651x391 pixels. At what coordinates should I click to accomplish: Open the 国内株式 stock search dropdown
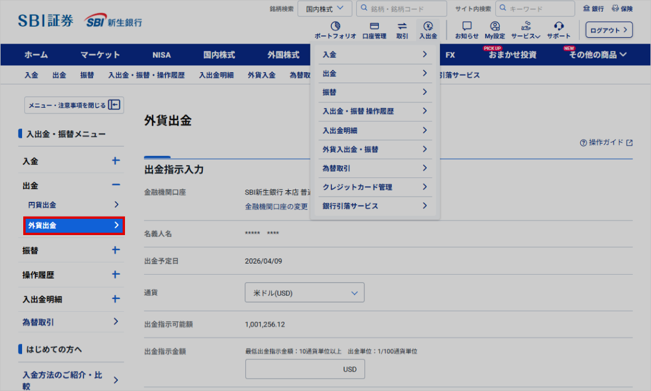coord(325,9)
